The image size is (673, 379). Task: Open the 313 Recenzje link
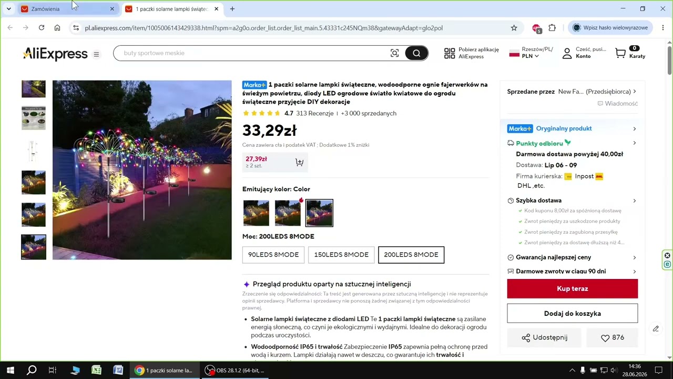[x=314, y=113]
